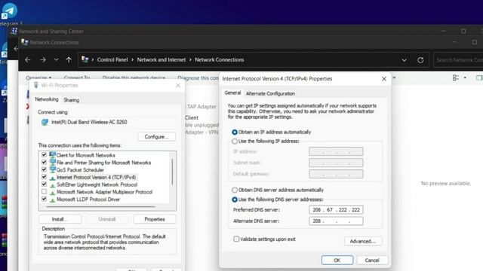Open the Advanced settings button

point(363,241)
